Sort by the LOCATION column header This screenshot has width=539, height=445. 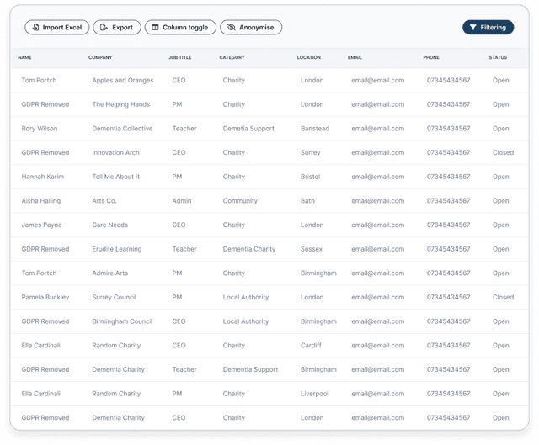(x=309, y=57)
